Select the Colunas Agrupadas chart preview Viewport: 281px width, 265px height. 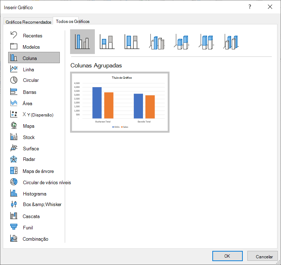[120, 102]
